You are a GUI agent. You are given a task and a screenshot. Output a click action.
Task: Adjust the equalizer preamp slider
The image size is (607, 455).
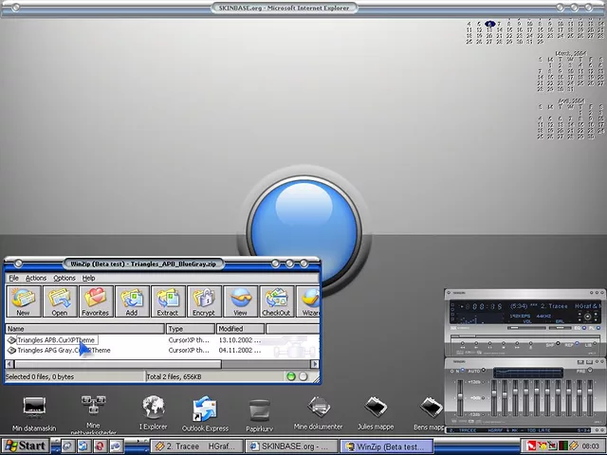[462, 398]
